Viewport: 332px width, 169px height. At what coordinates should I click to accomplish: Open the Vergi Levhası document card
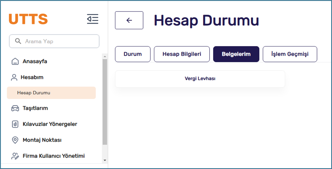point(200,79)
